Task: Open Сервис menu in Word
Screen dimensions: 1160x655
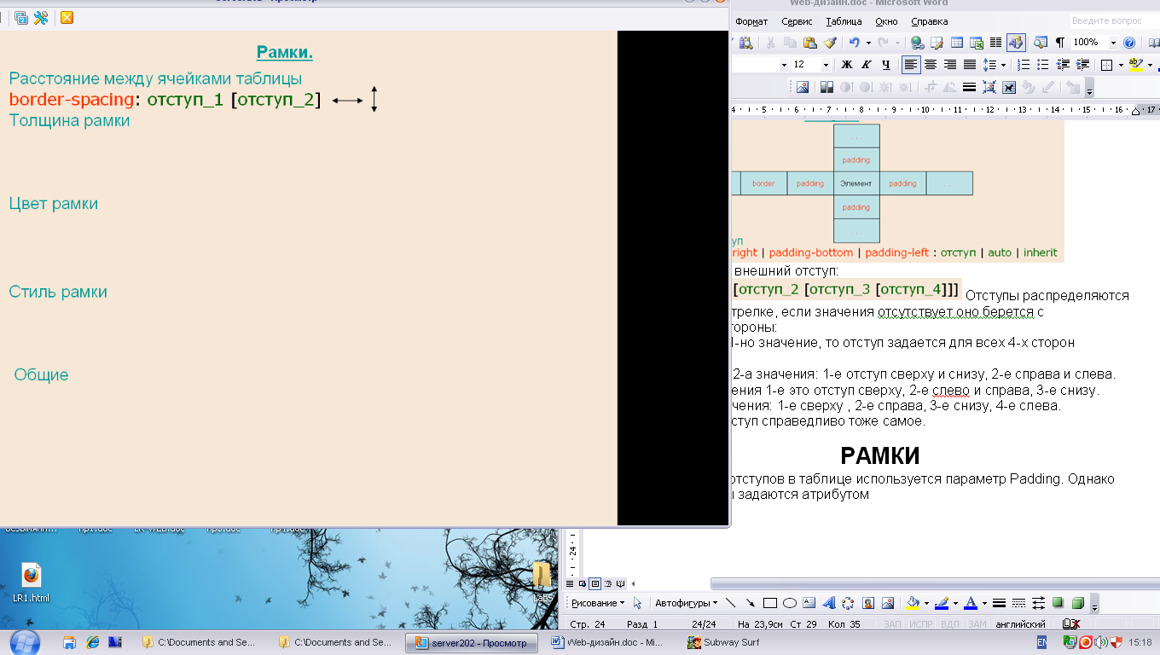Action: pyautogui.click(x=797, y=21)
